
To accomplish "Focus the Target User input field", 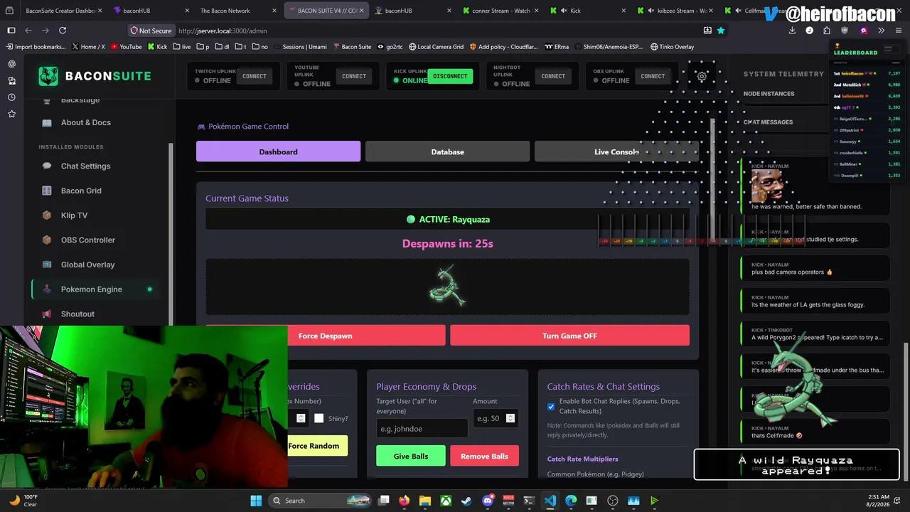I will (422, 429).
